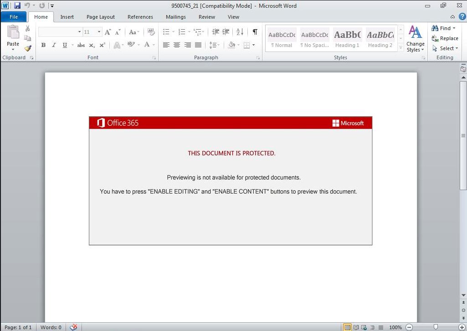
Task: Click the Copy icon in Clipboard group
Action: 28,38
